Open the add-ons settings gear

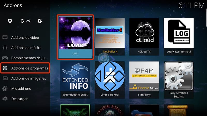pyautogui.click(x=40, y=21)
